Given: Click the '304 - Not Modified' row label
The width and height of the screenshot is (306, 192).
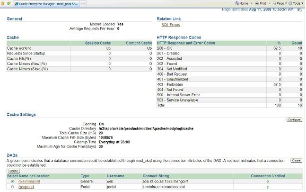Looking at the screenshot, I should point(172,69).
